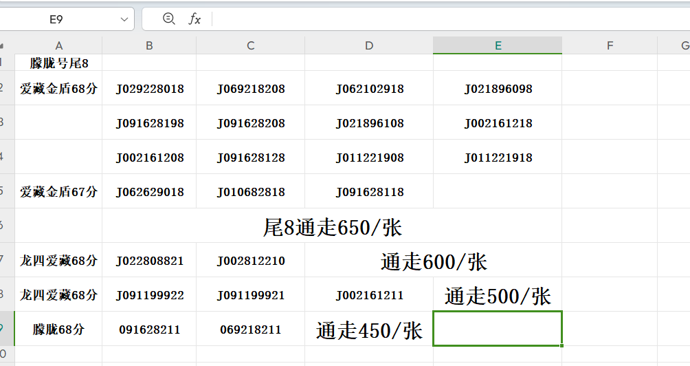Image resolution: width=690 pixels, height=366 pixels.
Task: Select the column F header
Action: click(610, 45)
